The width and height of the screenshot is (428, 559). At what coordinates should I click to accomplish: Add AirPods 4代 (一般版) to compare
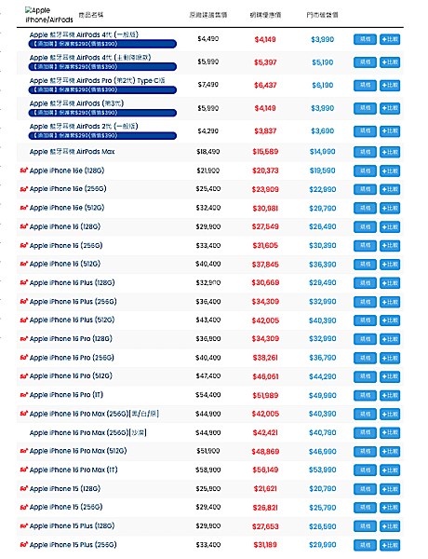click(390, 39)
